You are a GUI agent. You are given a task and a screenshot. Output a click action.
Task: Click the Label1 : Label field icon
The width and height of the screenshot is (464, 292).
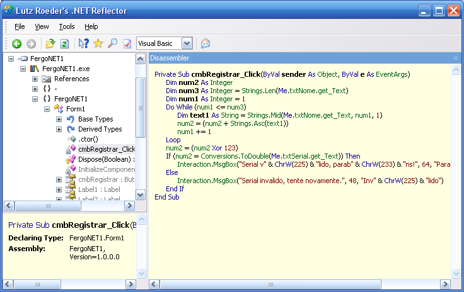(71, 189)
